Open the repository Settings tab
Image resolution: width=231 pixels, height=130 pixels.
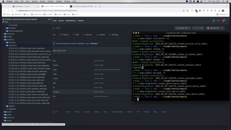(x=114, y=35)
